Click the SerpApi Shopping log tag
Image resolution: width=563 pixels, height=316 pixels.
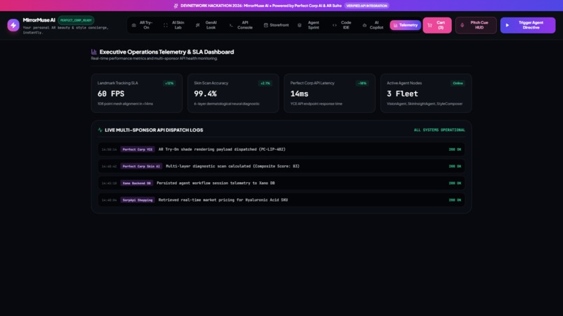click(138, 200)
